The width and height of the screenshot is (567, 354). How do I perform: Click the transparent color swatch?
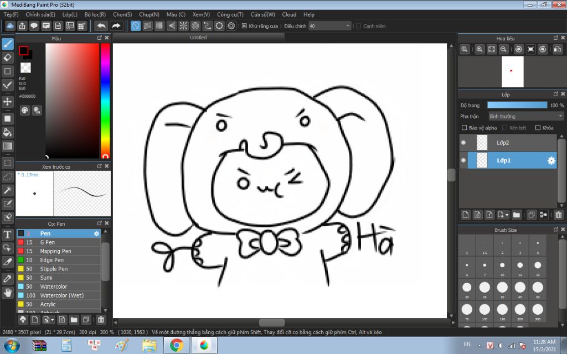[25, 67]
